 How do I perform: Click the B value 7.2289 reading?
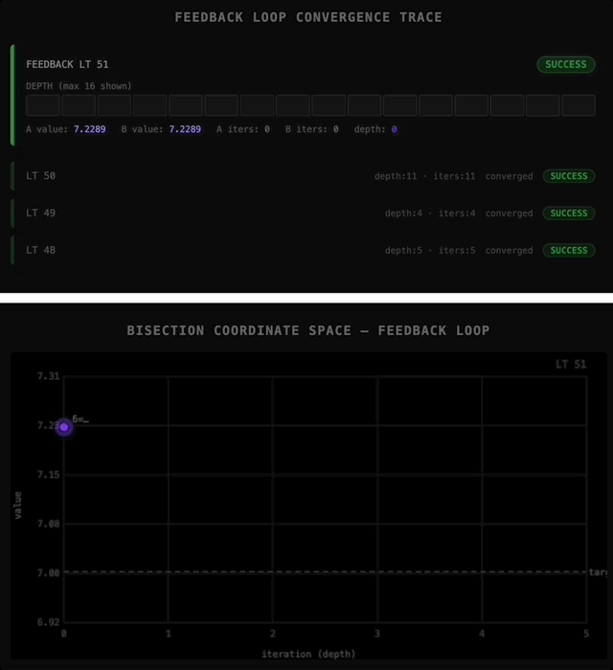tap(161, 129)
